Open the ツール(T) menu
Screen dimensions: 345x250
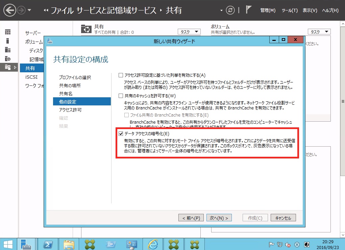(290, 10)
